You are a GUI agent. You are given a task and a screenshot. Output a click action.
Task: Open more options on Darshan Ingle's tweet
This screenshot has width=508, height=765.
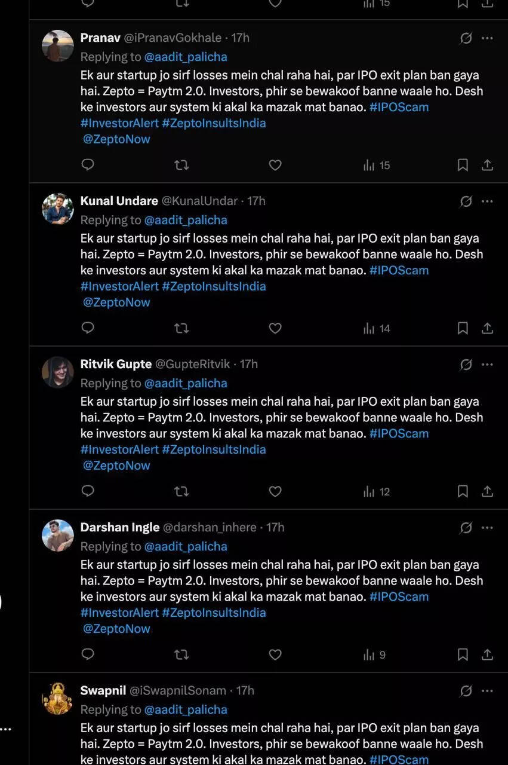pyautogui.click(x=487, y=528)
